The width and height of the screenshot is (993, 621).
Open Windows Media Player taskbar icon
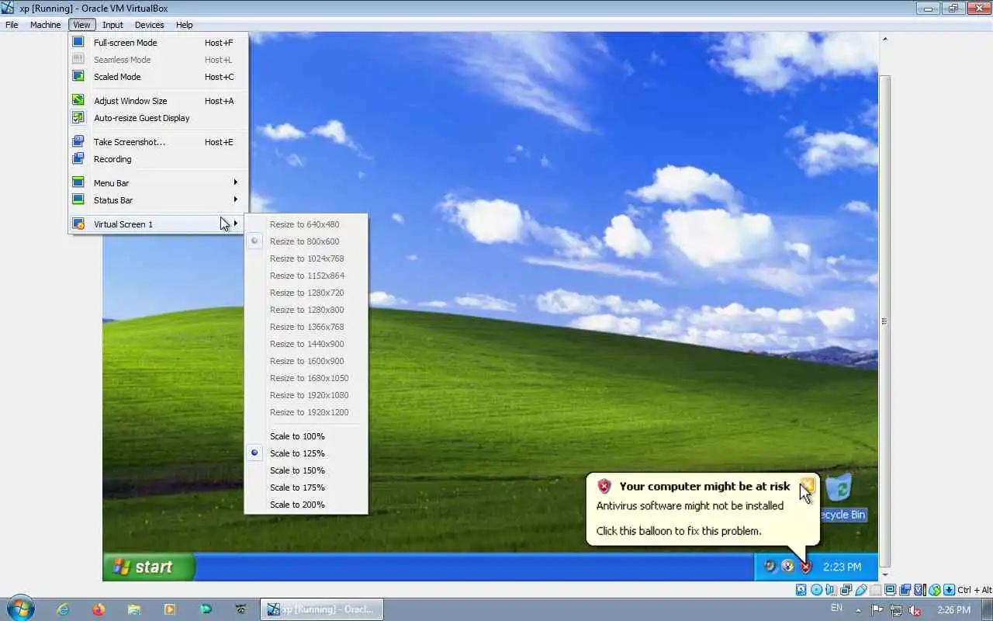tap(170, 609)
